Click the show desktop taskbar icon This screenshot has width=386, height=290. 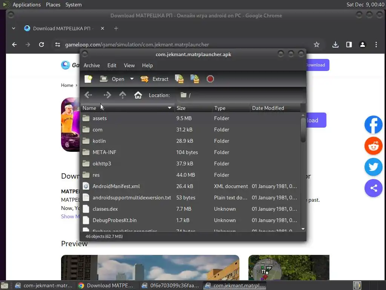click(x=5, y=285)
